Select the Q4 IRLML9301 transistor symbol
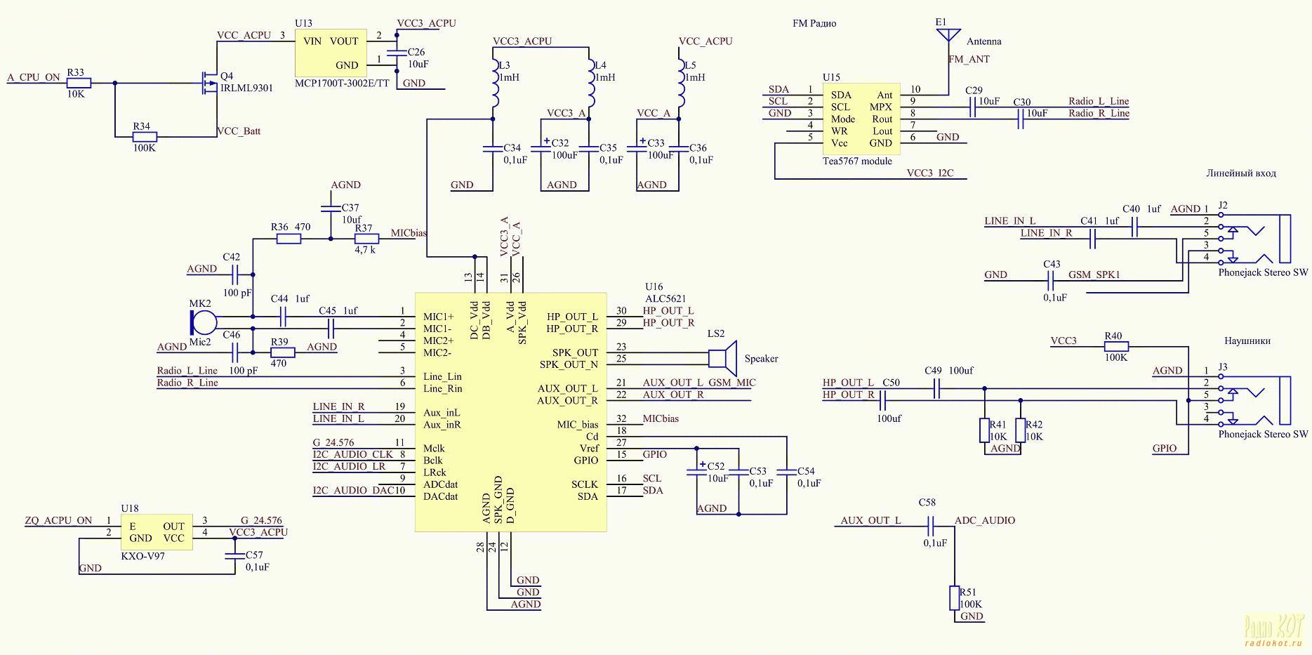 coord(208,84)
